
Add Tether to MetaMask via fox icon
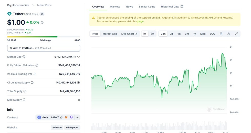66,117
